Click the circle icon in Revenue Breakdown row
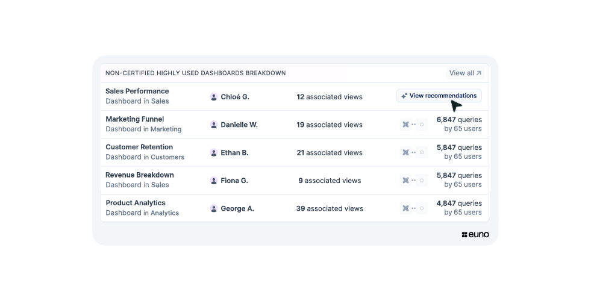The image size is (591, 301). pos(422,181)
